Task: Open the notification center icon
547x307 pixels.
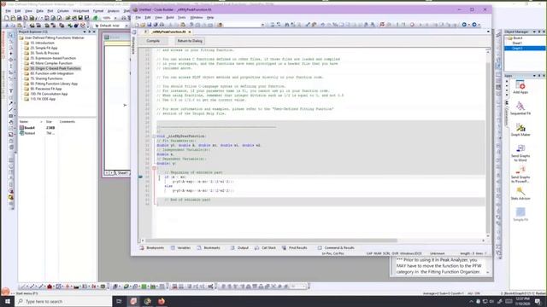Action: click(538, 301)
